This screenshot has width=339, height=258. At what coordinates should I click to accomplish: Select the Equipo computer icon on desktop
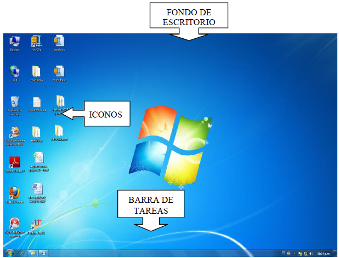click(14, 43)
